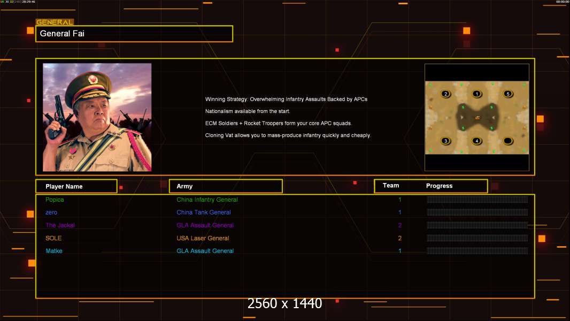Choose start position 4 on the map

pyautogui.click(x=477, y=141)
